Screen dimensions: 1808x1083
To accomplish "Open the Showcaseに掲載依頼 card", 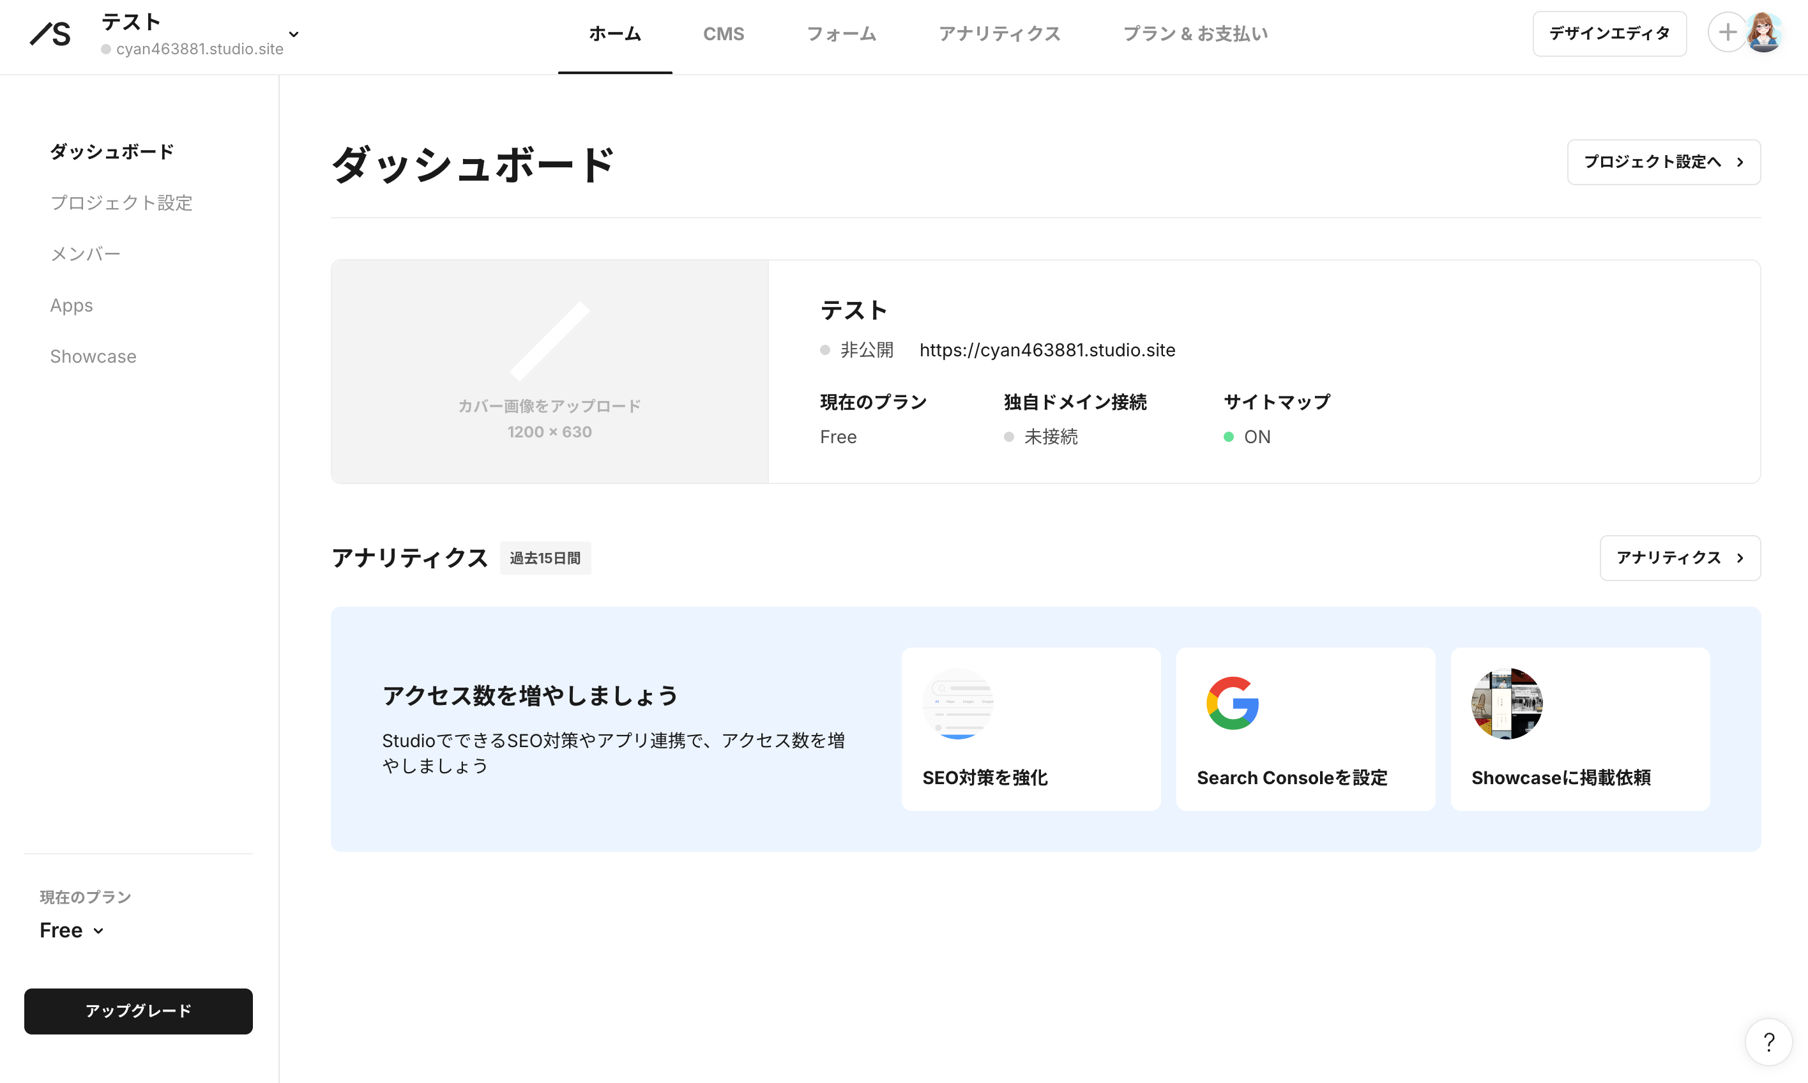I will pyautogui.click(x=1579, y=729).
